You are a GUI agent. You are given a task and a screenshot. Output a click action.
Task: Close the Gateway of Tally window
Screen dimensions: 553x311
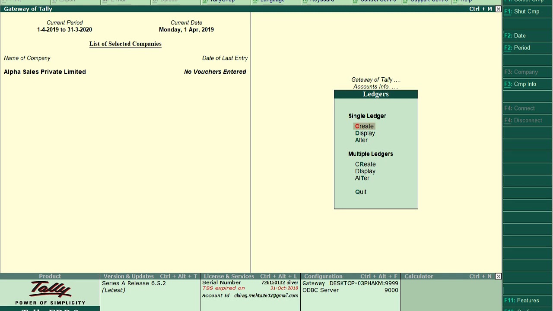tap(498, 9)
